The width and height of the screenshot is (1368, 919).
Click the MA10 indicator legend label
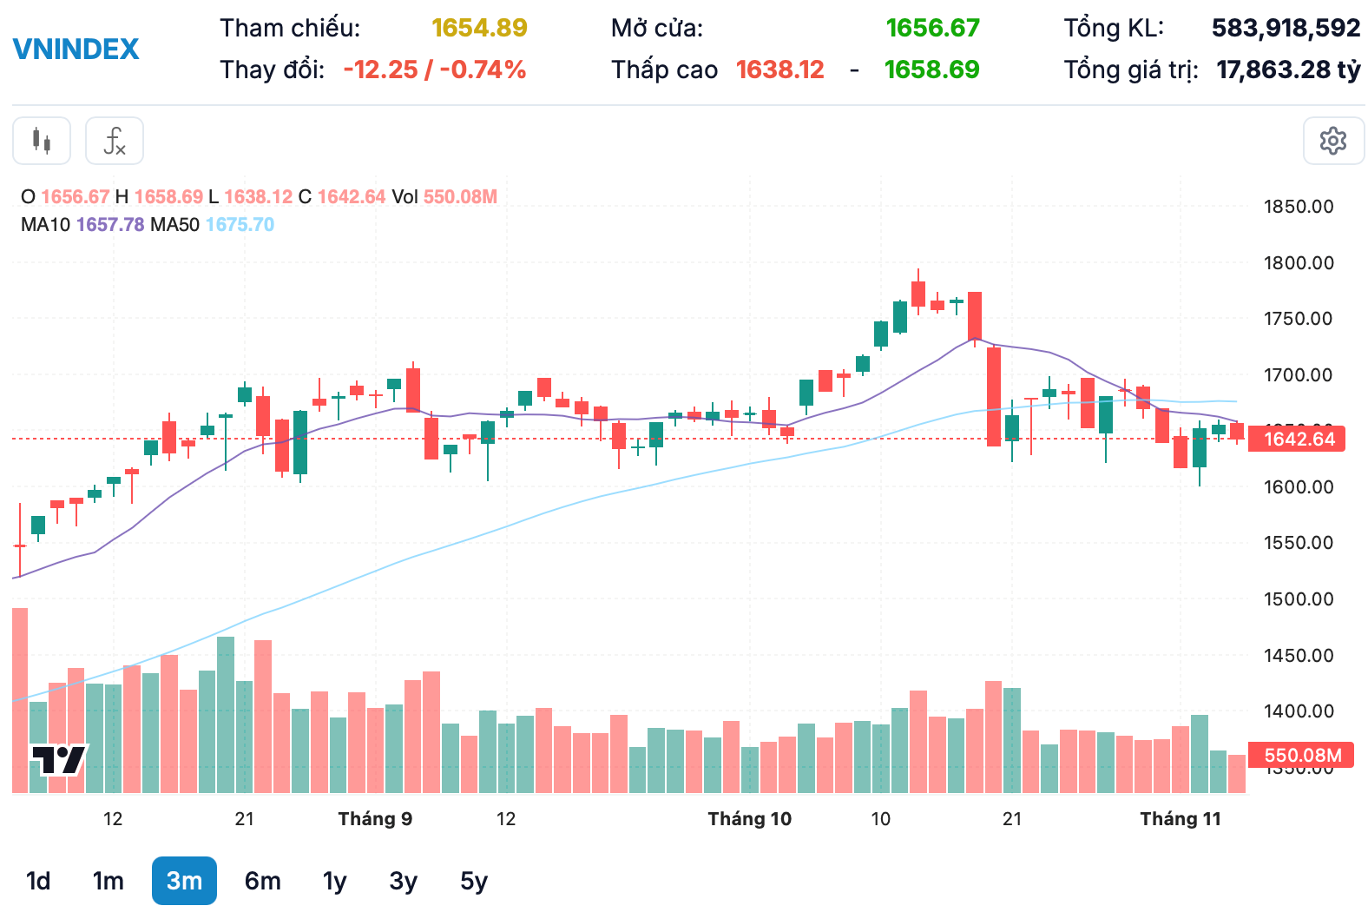coord(45,225)
